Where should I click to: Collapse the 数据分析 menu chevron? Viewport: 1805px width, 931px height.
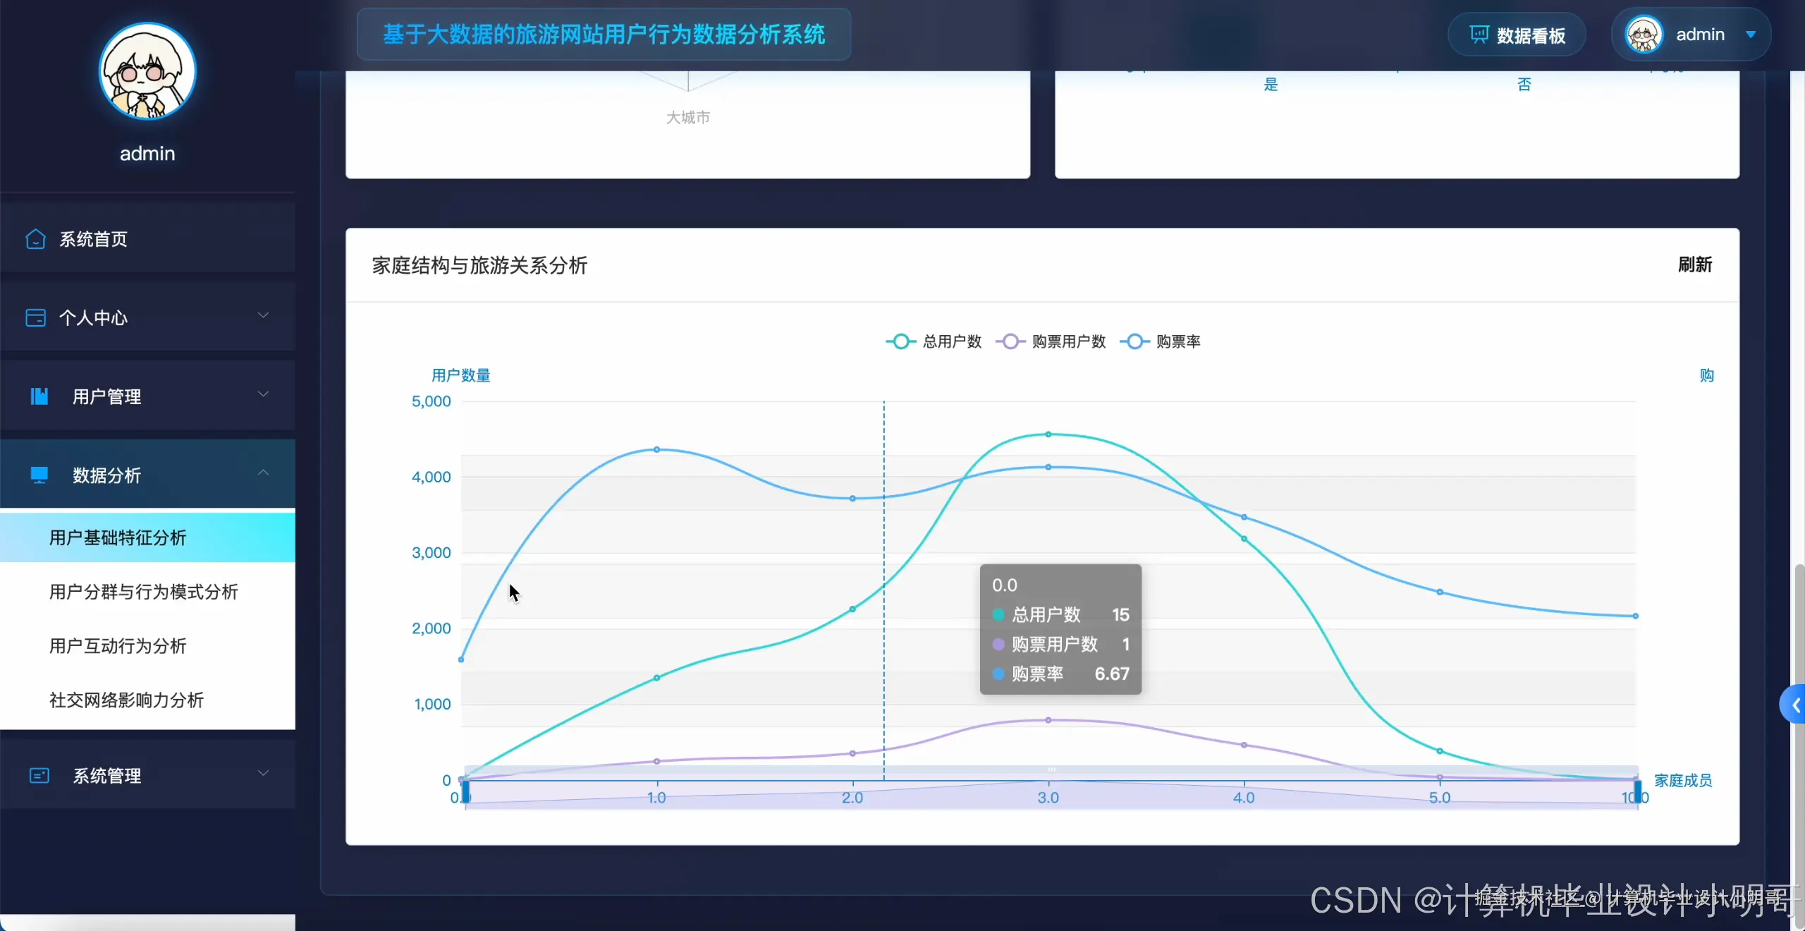click(x=263, y=473)
